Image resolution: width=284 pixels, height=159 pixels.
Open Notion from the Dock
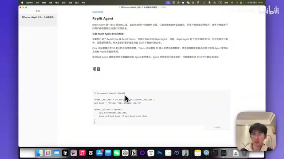[134, 153]
